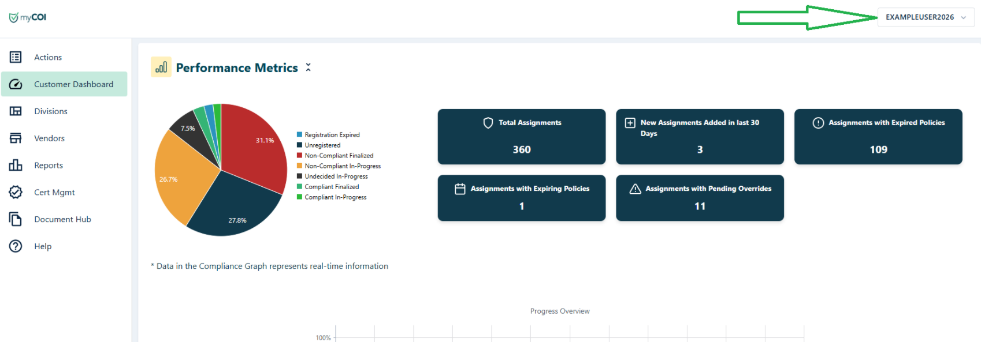
Task: Click the Actions list icon
Action: pos(16,57)
